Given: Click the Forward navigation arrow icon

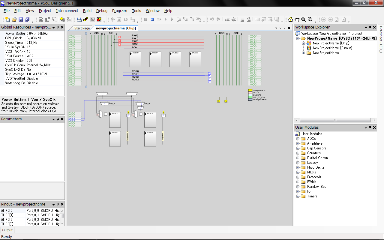Looking at the screenshot, I should click(330, 19).
